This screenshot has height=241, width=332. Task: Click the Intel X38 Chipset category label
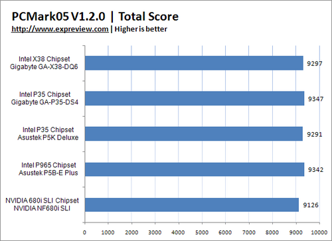point(44,59)
